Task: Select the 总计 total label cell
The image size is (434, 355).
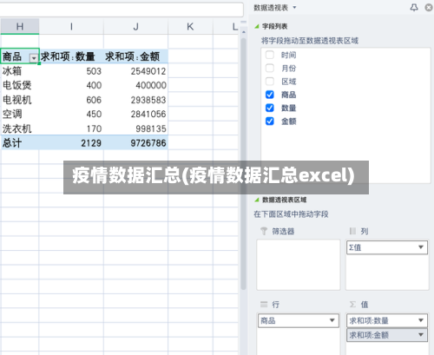Action: (20, 142)
